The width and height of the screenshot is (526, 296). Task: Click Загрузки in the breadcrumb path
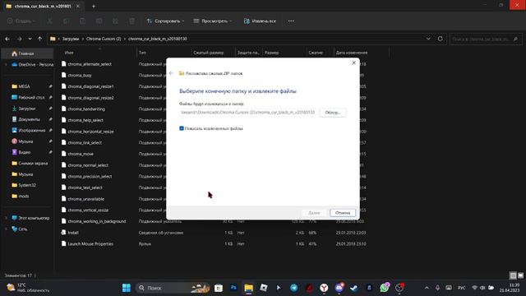point(71,39)
